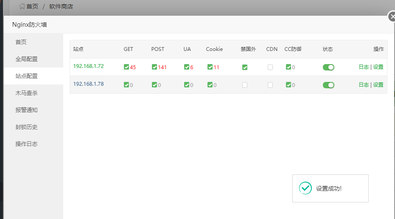Uncheck UA filter for 192.168.1.78
The height and width of the screenshot is (219, 395).
[187, 85]
